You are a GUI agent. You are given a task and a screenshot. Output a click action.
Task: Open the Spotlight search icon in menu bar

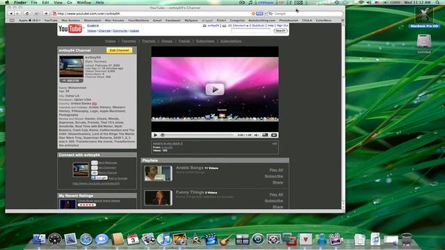(x=437, y=3)
